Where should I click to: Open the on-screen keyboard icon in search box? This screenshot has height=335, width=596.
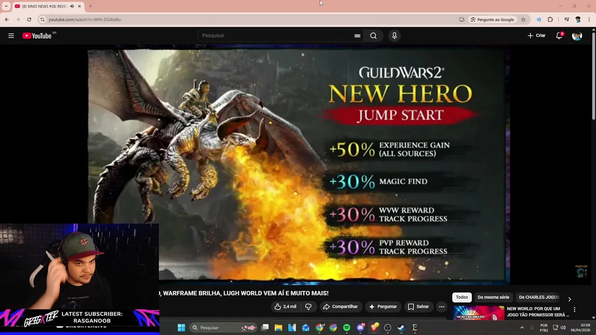[357, 36]
